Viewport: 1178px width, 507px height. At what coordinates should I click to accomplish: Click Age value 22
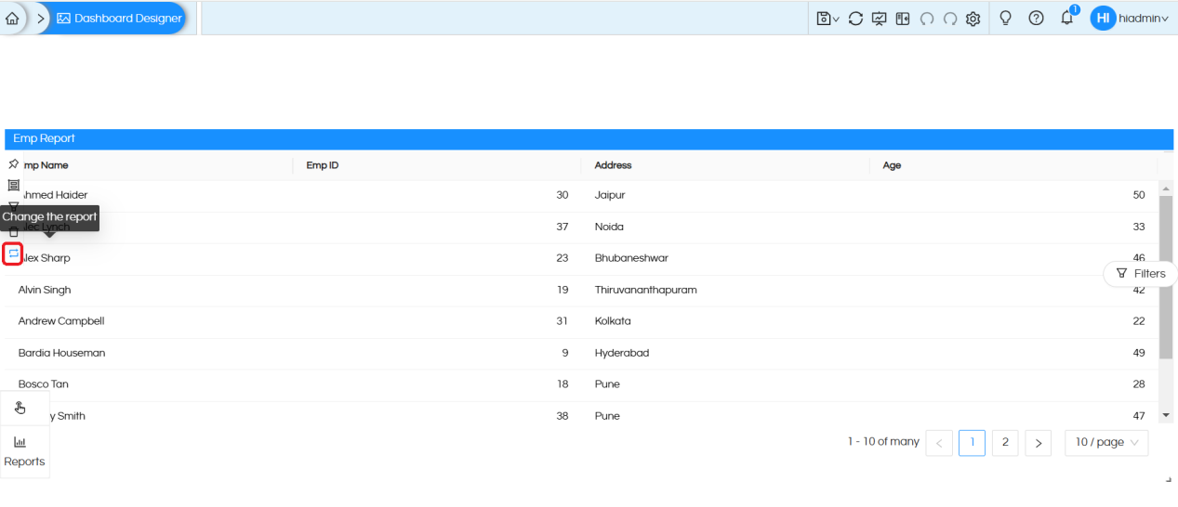[1139, 321]
